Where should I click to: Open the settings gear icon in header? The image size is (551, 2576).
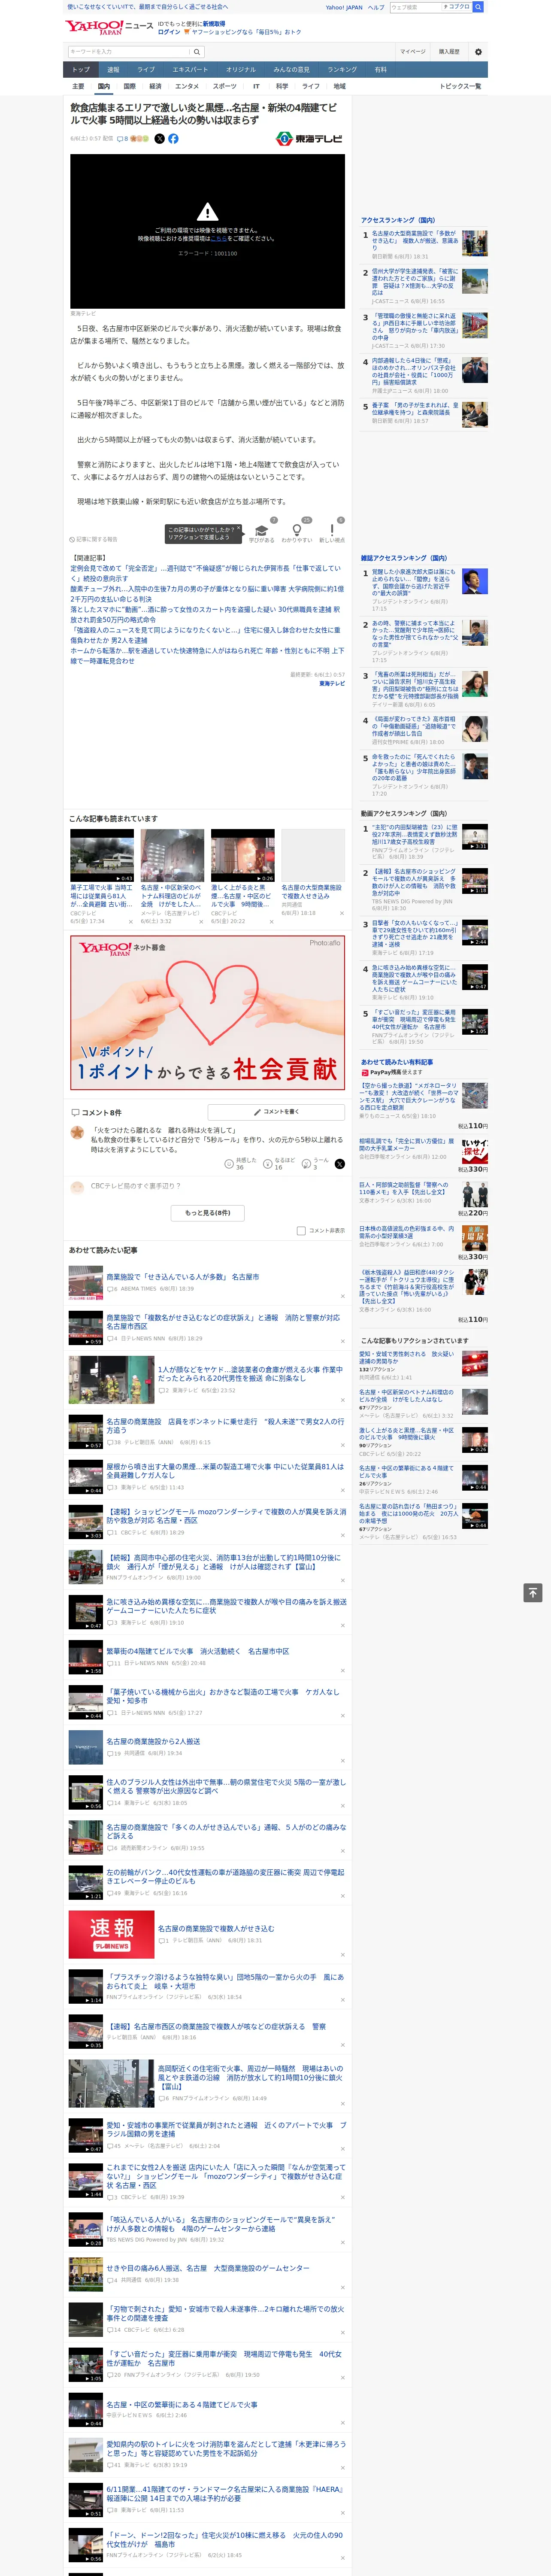[x=478, y=51]
